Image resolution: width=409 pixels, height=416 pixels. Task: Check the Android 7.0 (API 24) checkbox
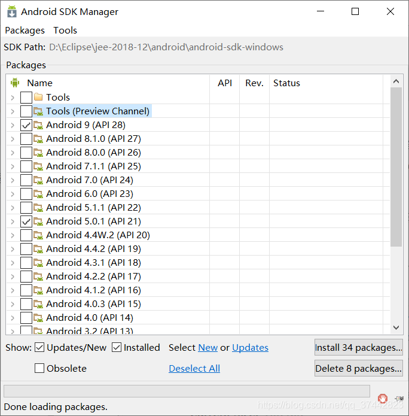point(26,180)
